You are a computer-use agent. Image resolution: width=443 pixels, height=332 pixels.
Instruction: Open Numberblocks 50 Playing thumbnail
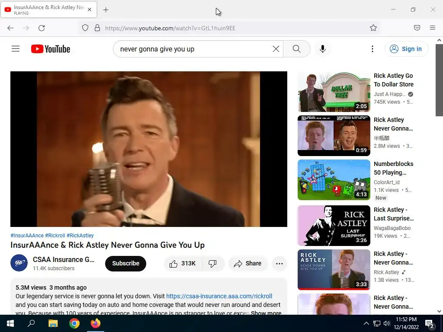pyautogui.click(x=334, y=180)
